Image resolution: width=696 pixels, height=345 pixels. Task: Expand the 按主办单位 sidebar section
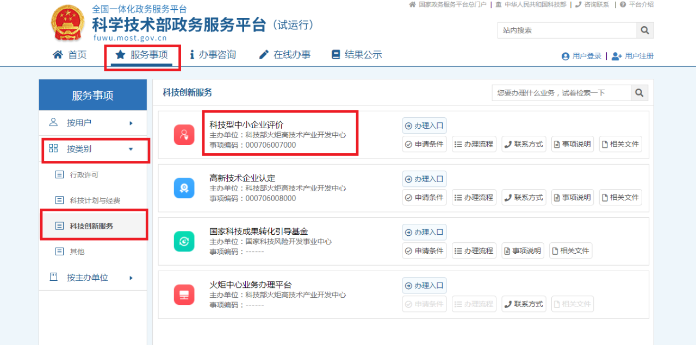92,278
